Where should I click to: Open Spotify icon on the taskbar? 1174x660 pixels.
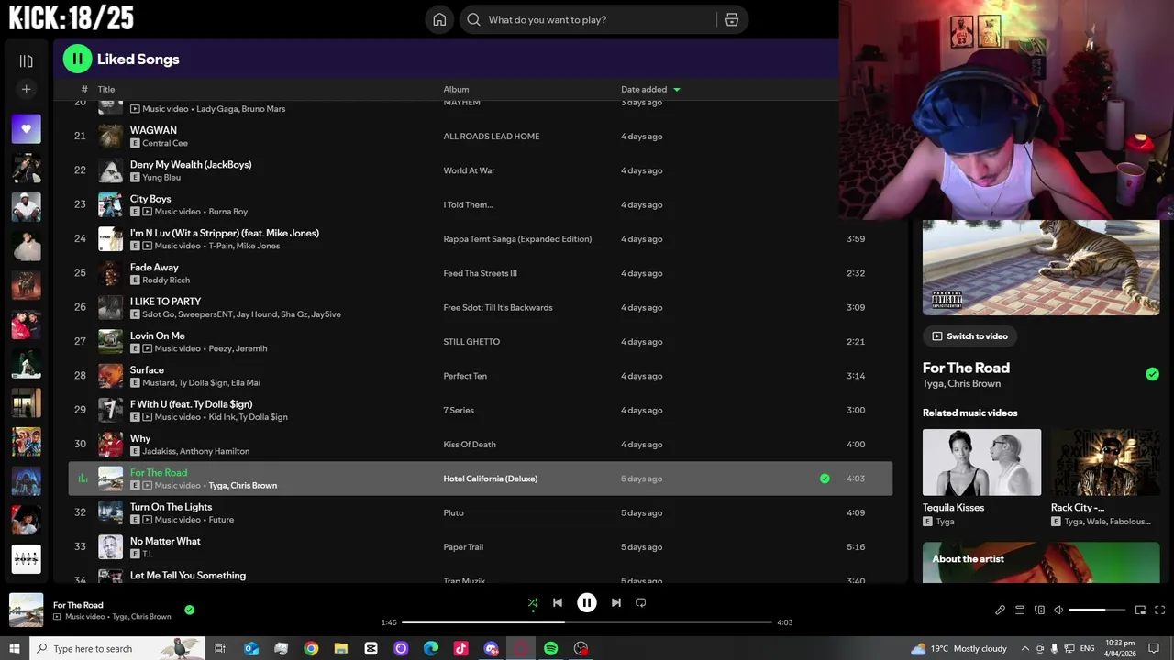click(x=550, y=648)
